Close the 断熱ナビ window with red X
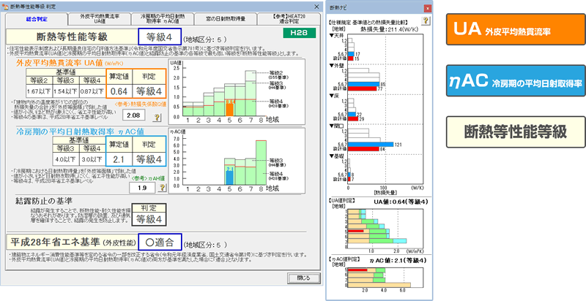 click(427, 8)
